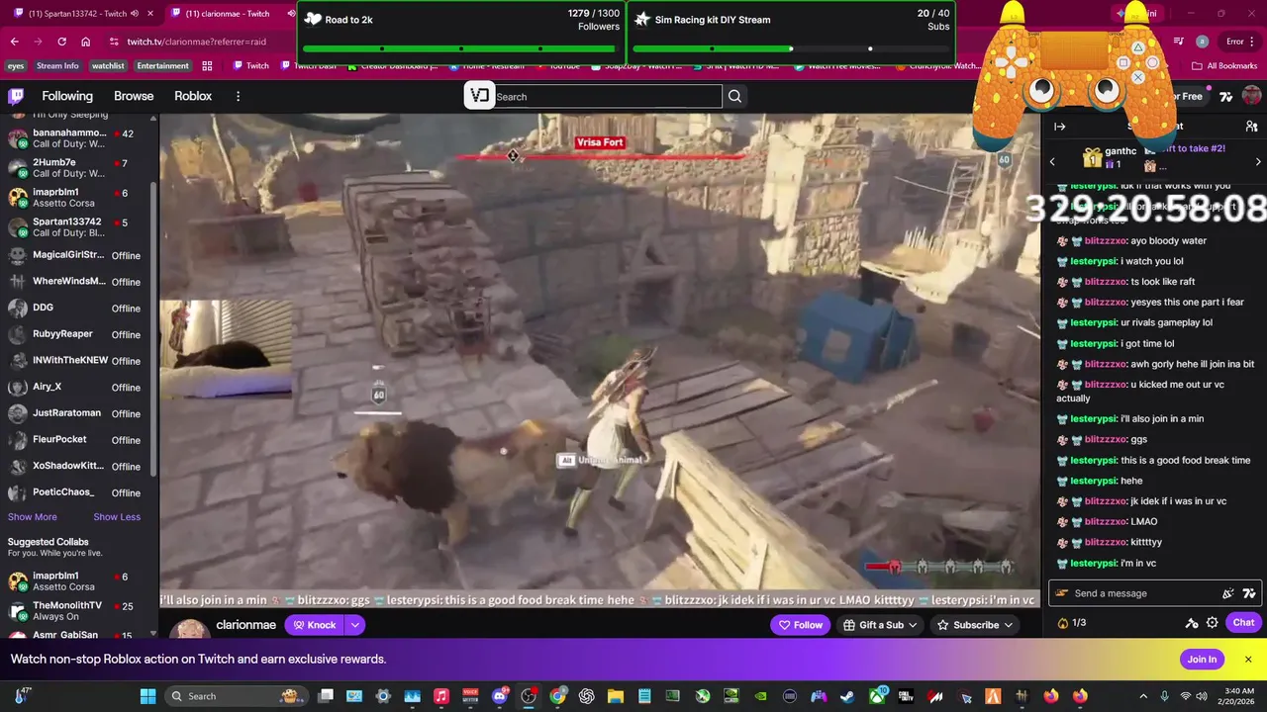Click the Knock button

point(314,625)
